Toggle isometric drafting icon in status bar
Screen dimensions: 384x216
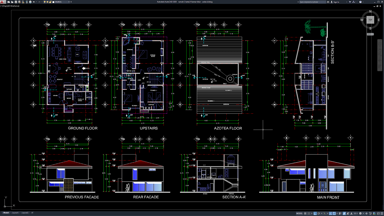coord(324,213)
